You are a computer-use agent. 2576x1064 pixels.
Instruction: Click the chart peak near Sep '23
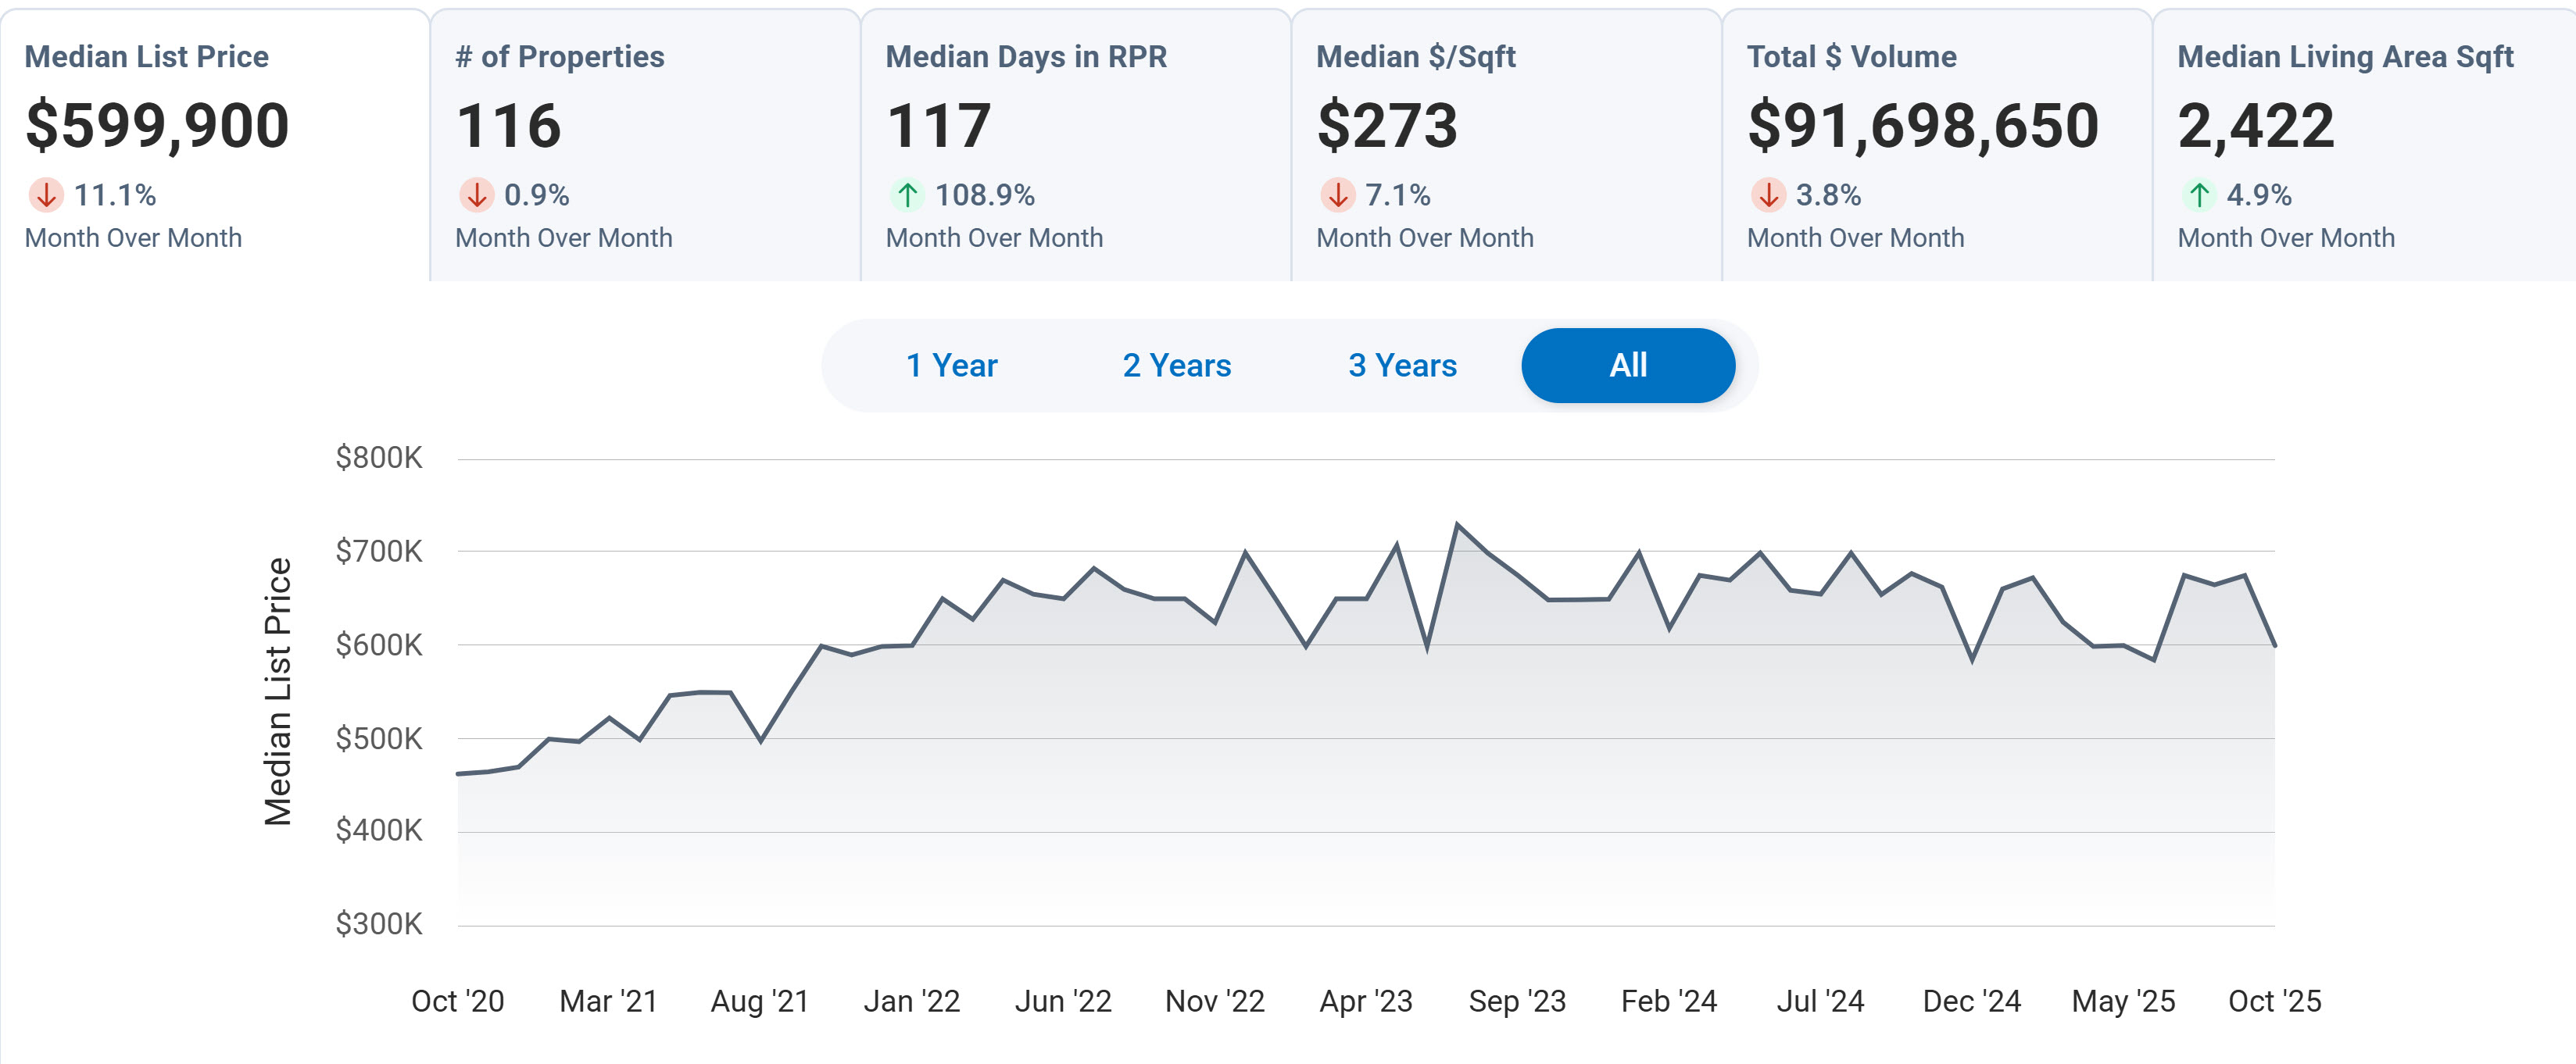1457,525
